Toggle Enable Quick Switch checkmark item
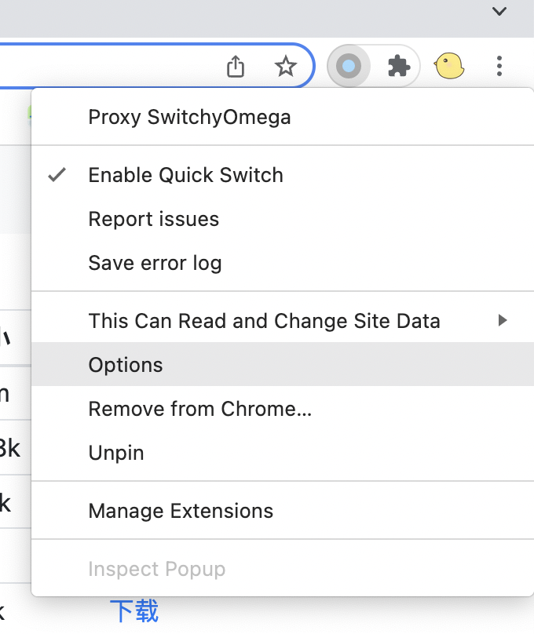Screen dimensions: 534x634 [283, 175]
